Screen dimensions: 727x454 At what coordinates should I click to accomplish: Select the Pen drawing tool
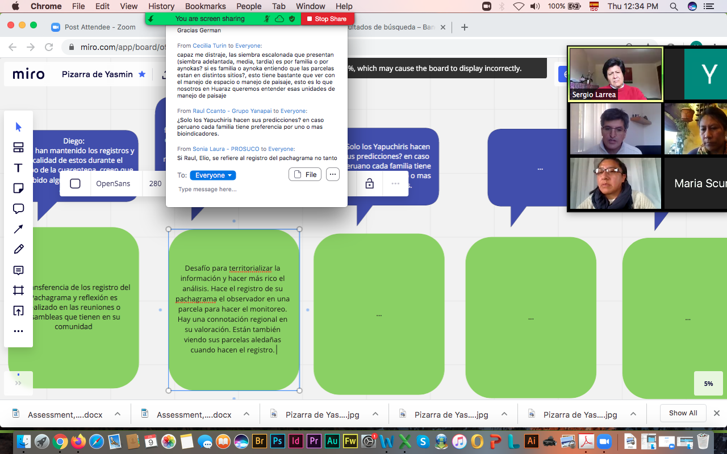[x=18, y=249]
